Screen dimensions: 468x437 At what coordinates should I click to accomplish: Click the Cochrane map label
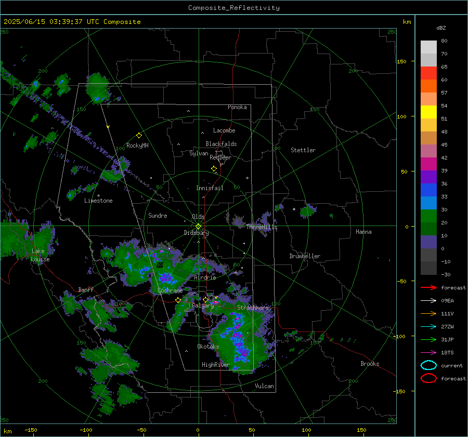pyautogui.click(x=170, y=290)
